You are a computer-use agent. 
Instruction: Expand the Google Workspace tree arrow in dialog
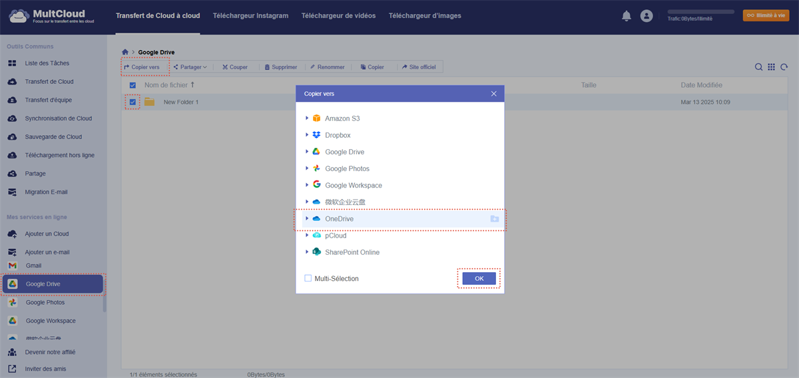(307, 185)
